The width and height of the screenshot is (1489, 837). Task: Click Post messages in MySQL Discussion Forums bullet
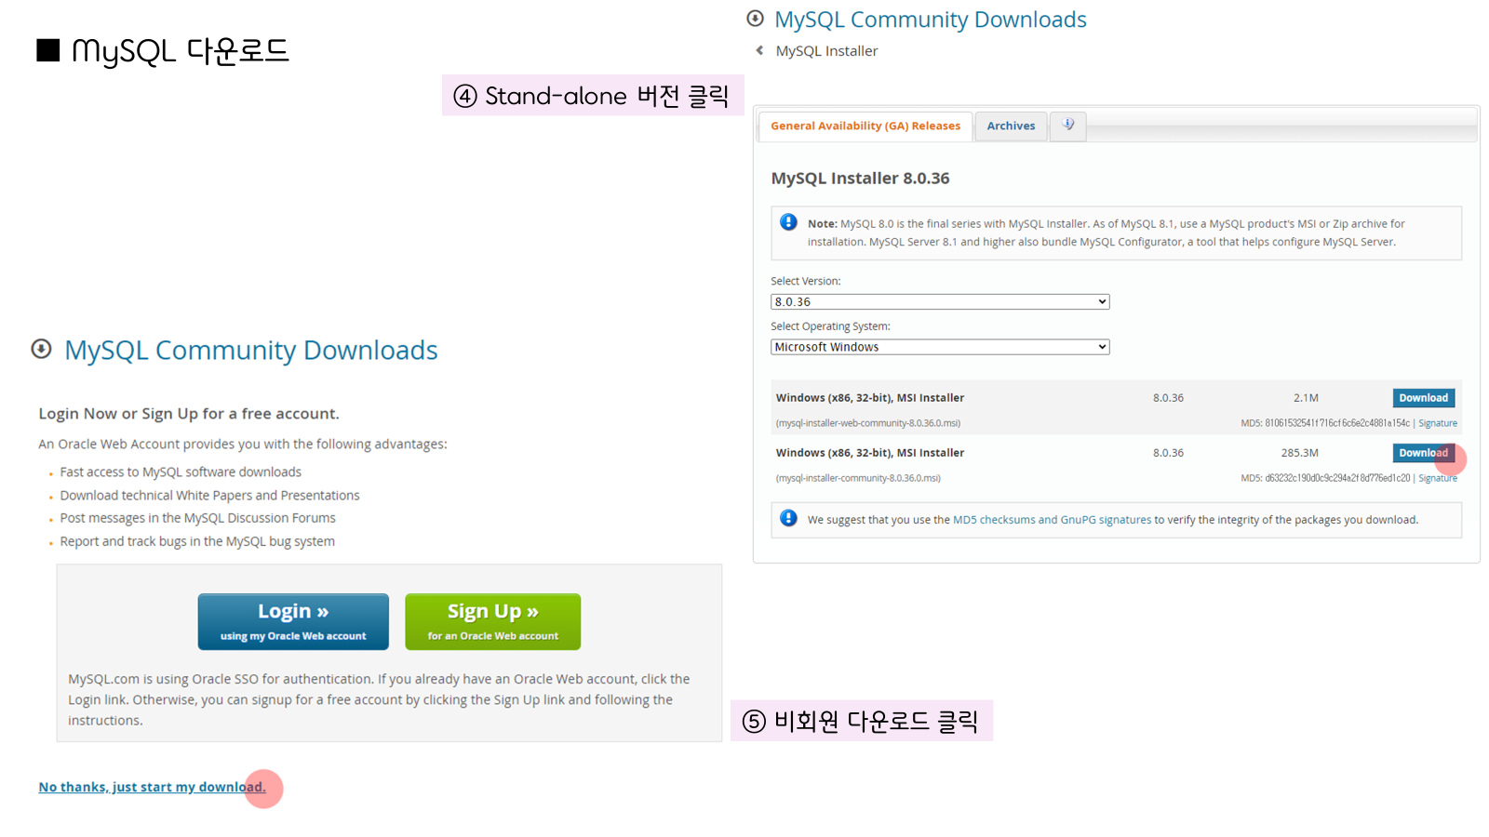tap(197, 518)
